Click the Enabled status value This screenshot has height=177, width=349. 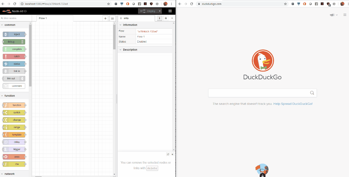[x=142, y=42]
